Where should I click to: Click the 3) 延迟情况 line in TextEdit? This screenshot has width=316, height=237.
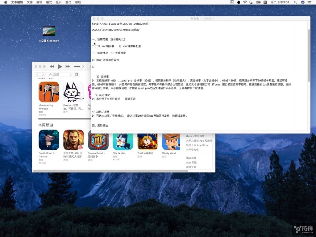(x=102, y=95)
